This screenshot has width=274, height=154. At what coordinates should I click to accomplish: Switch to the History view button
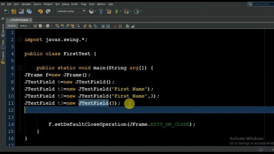[x=24, y=26]
